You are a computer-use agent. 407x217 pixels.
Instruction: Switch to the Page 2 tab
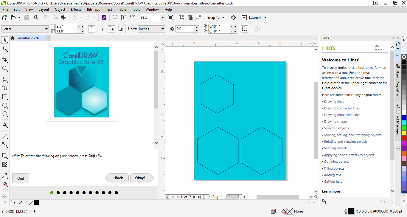[x=234, y=197]
